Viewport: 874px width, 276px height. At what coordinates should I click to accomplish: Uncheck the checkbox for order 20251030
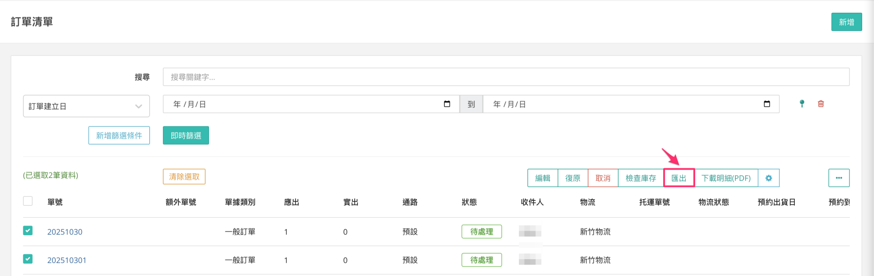tap(28, 231)
